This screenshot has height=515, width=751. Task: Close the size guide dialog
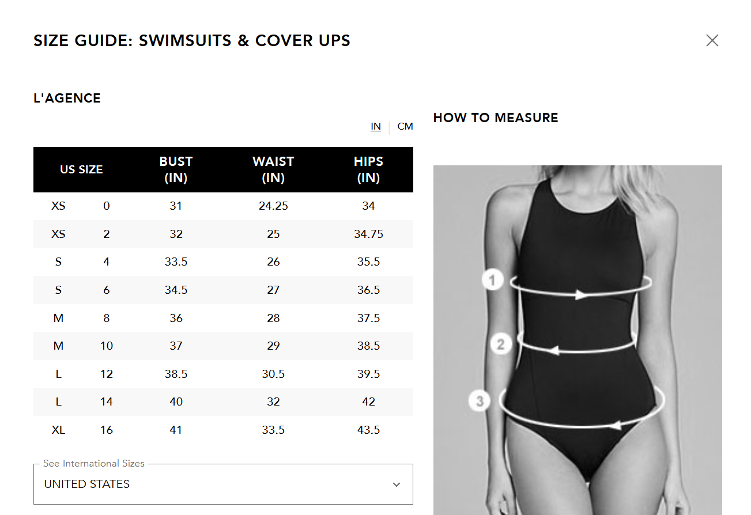(x=712, y=40)
